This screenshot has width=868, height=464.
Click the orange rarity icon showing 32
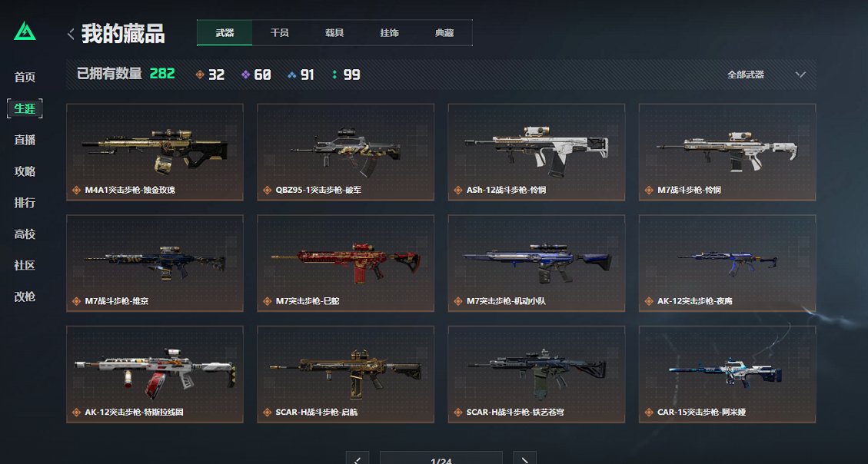[x=200, y=75]
